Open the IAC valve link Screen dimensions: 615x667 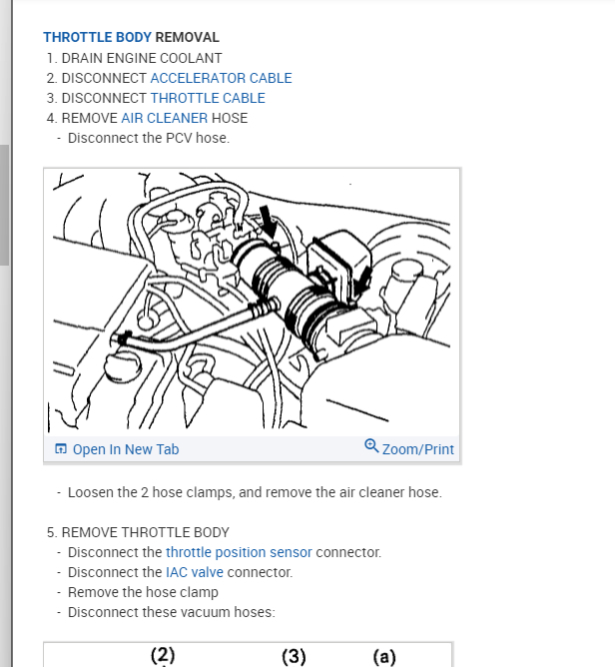(195, 572)
